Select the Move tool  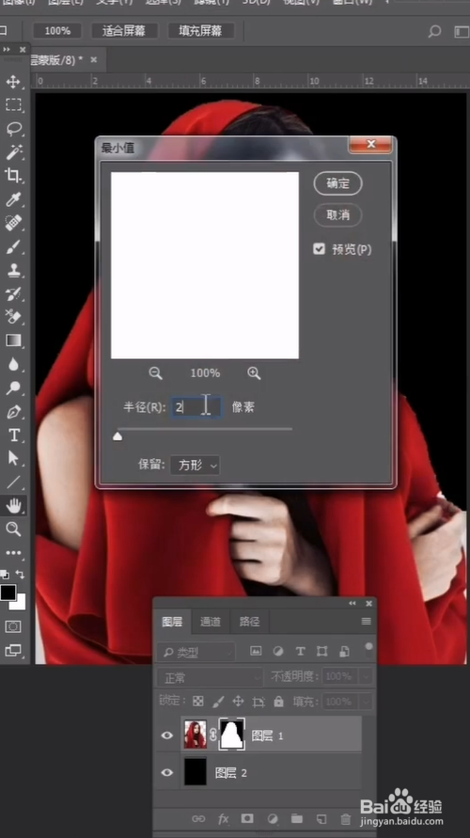click(x=13, y=82)
